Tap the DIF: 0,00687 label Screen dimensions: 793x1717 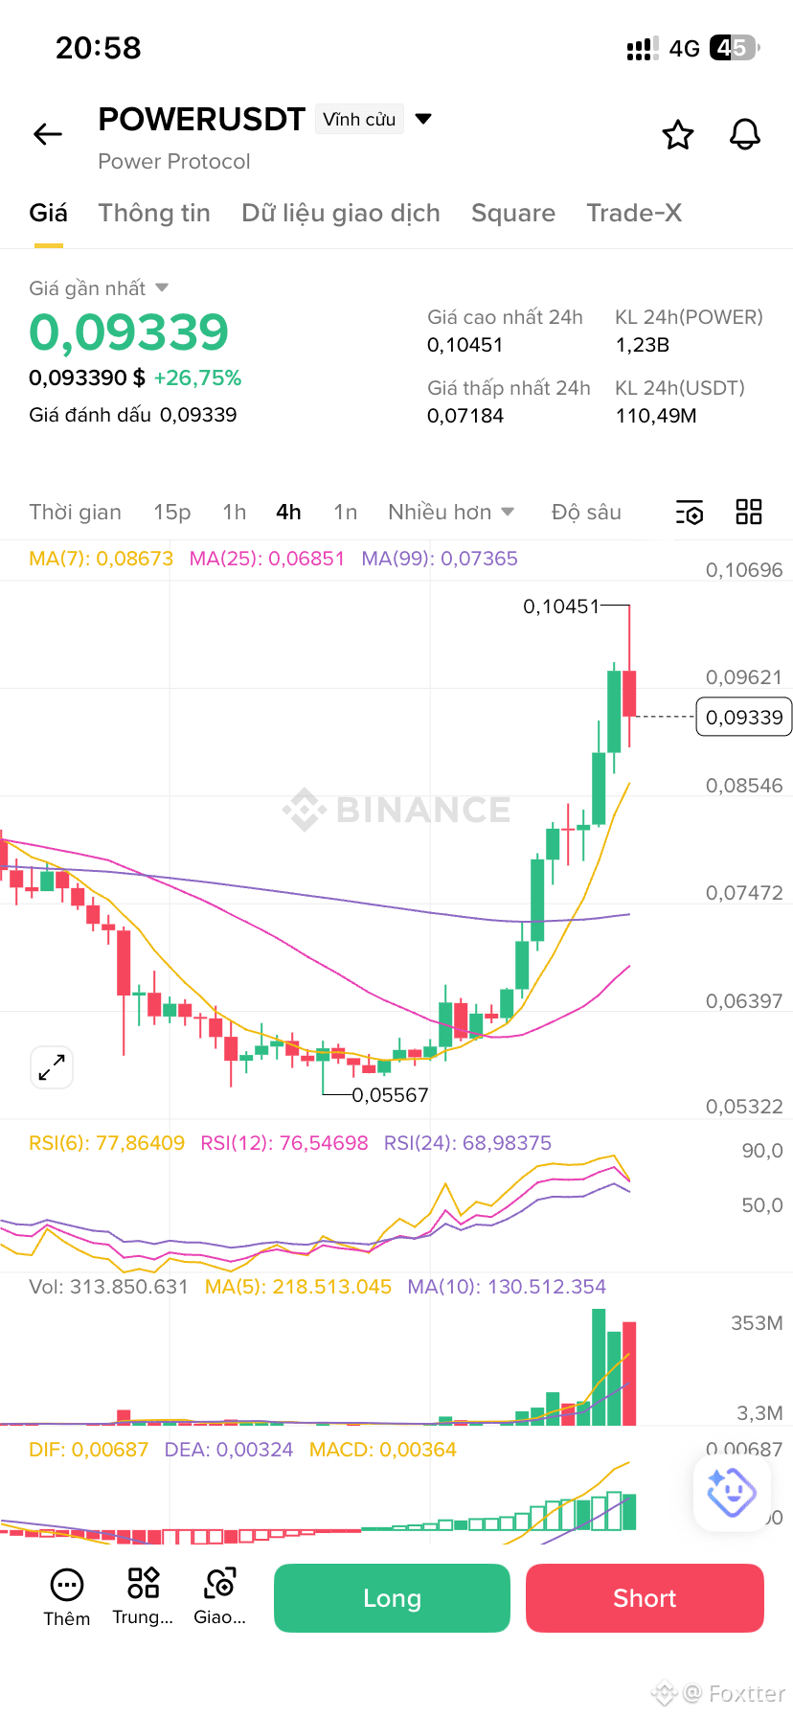click(x=89, y=1450)
